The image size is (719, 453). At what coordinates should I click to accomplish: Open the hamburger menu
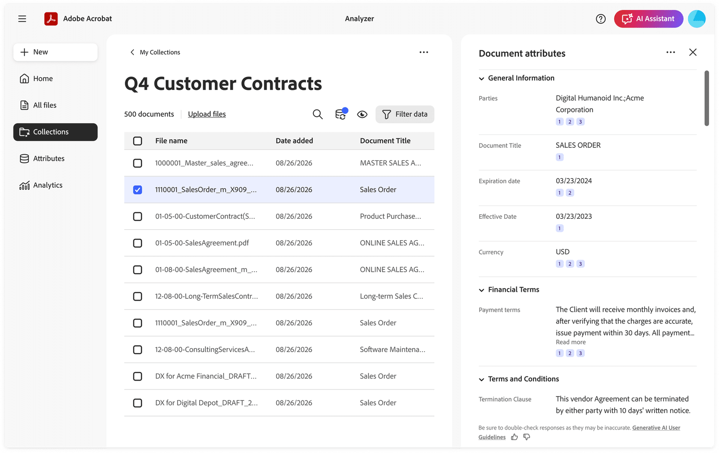(22, 19)
